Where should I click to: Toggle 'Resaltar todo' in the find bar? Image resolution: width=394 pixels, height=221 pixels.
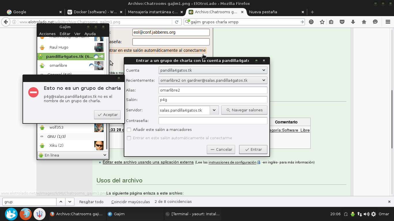(91, 202)
